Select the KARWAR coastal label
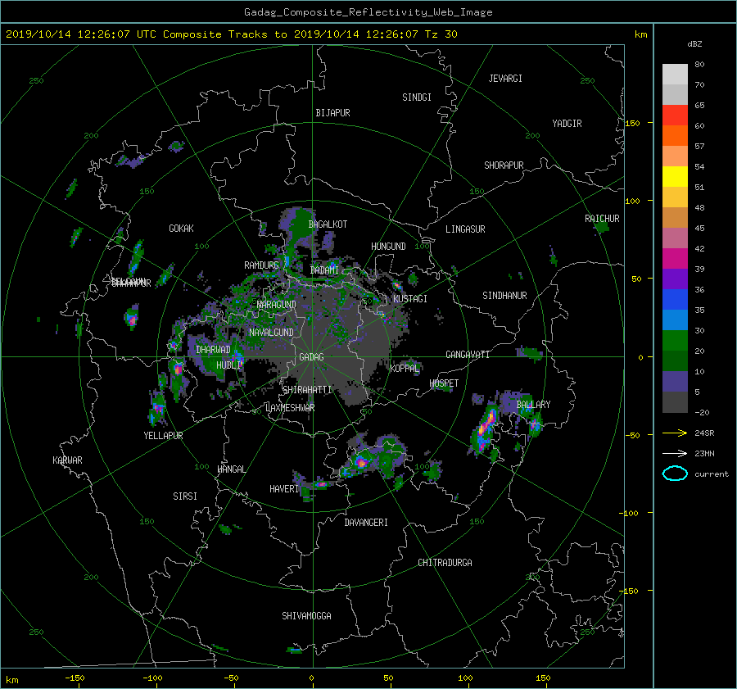 [67, 460]
